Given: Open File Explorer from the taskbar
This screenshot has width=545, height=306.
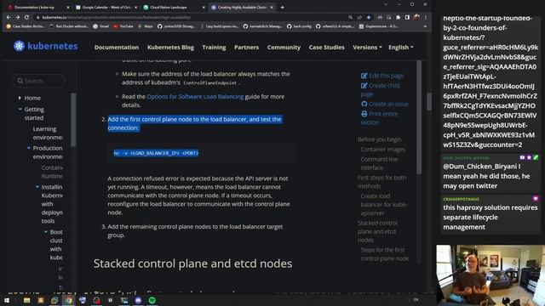Looking at the screenshot, I should click(26, 300).
